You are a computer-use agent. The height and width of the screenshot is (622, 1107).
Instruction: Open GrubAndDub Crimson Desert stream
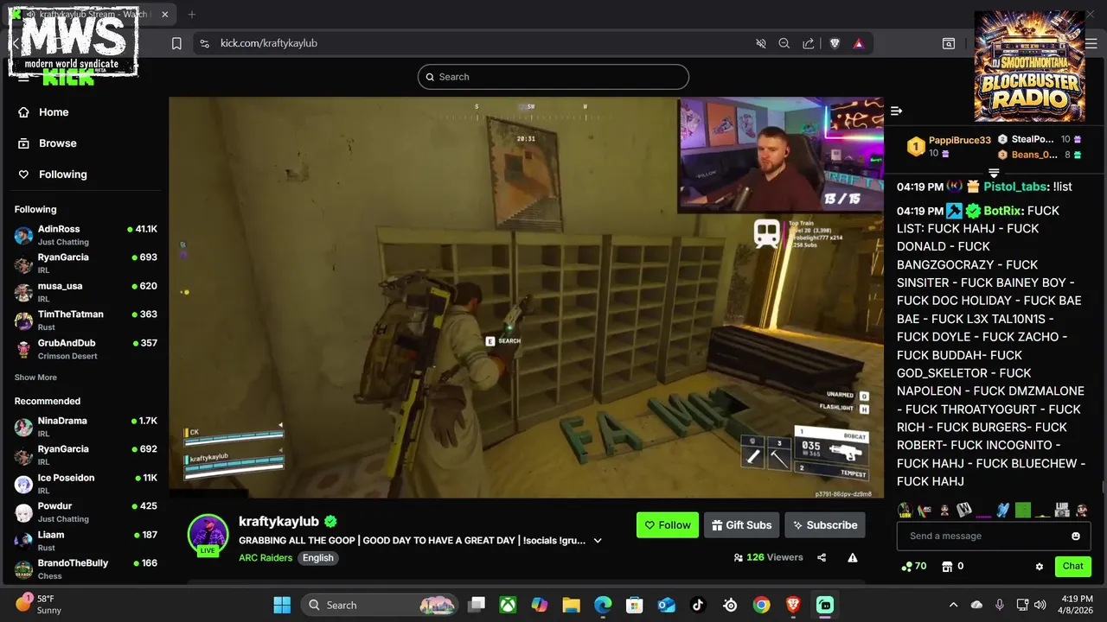pyautogui.click(x=86, y=348)
